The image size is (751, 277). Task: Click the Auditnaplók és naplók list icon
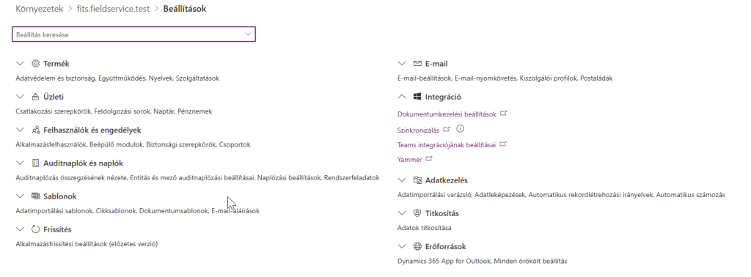(x=35, y=163)
